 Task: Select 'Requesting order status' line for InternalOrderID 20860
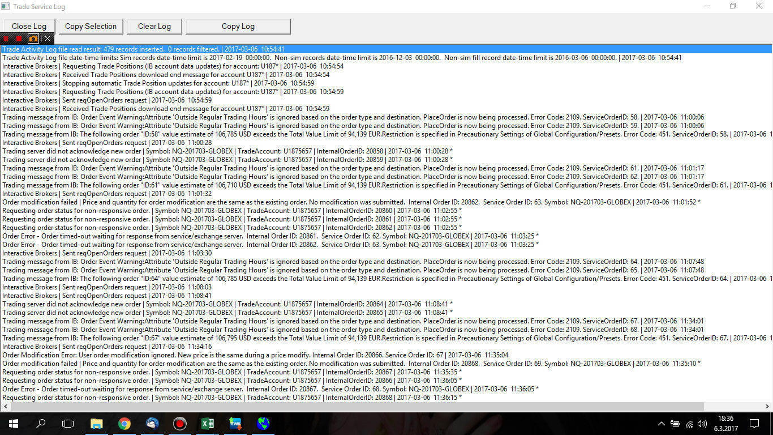click(x=386, y=211)
